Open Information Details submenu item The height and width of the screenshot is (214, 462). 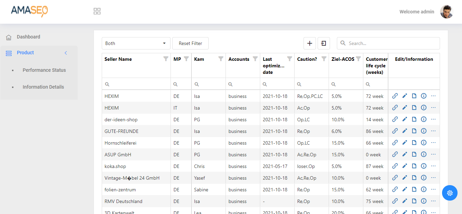pos(43,87)
